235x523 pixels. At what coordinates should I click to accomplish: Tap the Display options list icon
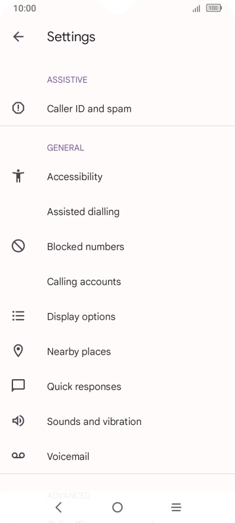(18, 316)
